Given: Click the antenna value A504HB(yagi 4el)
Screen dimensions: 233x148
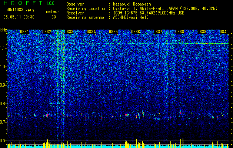Looking at the screenshot, I should [131, 17].
